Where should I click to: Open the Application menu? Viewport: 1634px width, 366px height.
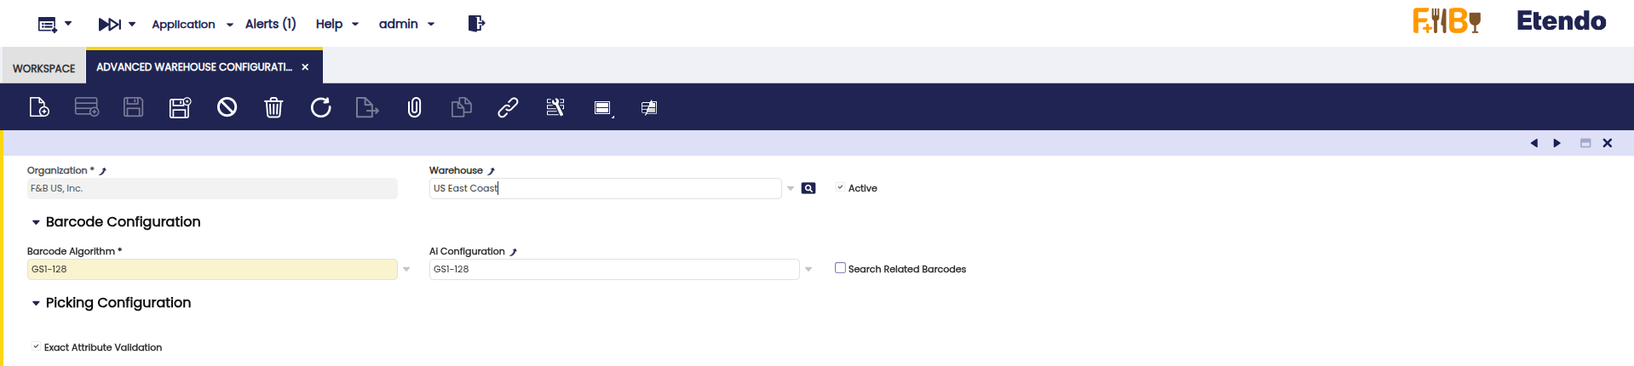[192, 24]
